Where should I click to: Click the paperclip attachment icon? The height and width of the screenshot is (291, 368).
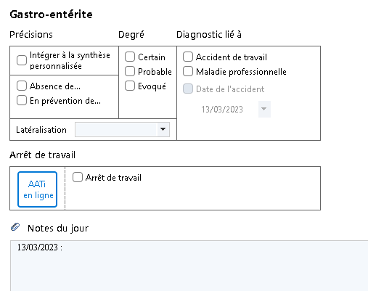coord(15,227)
